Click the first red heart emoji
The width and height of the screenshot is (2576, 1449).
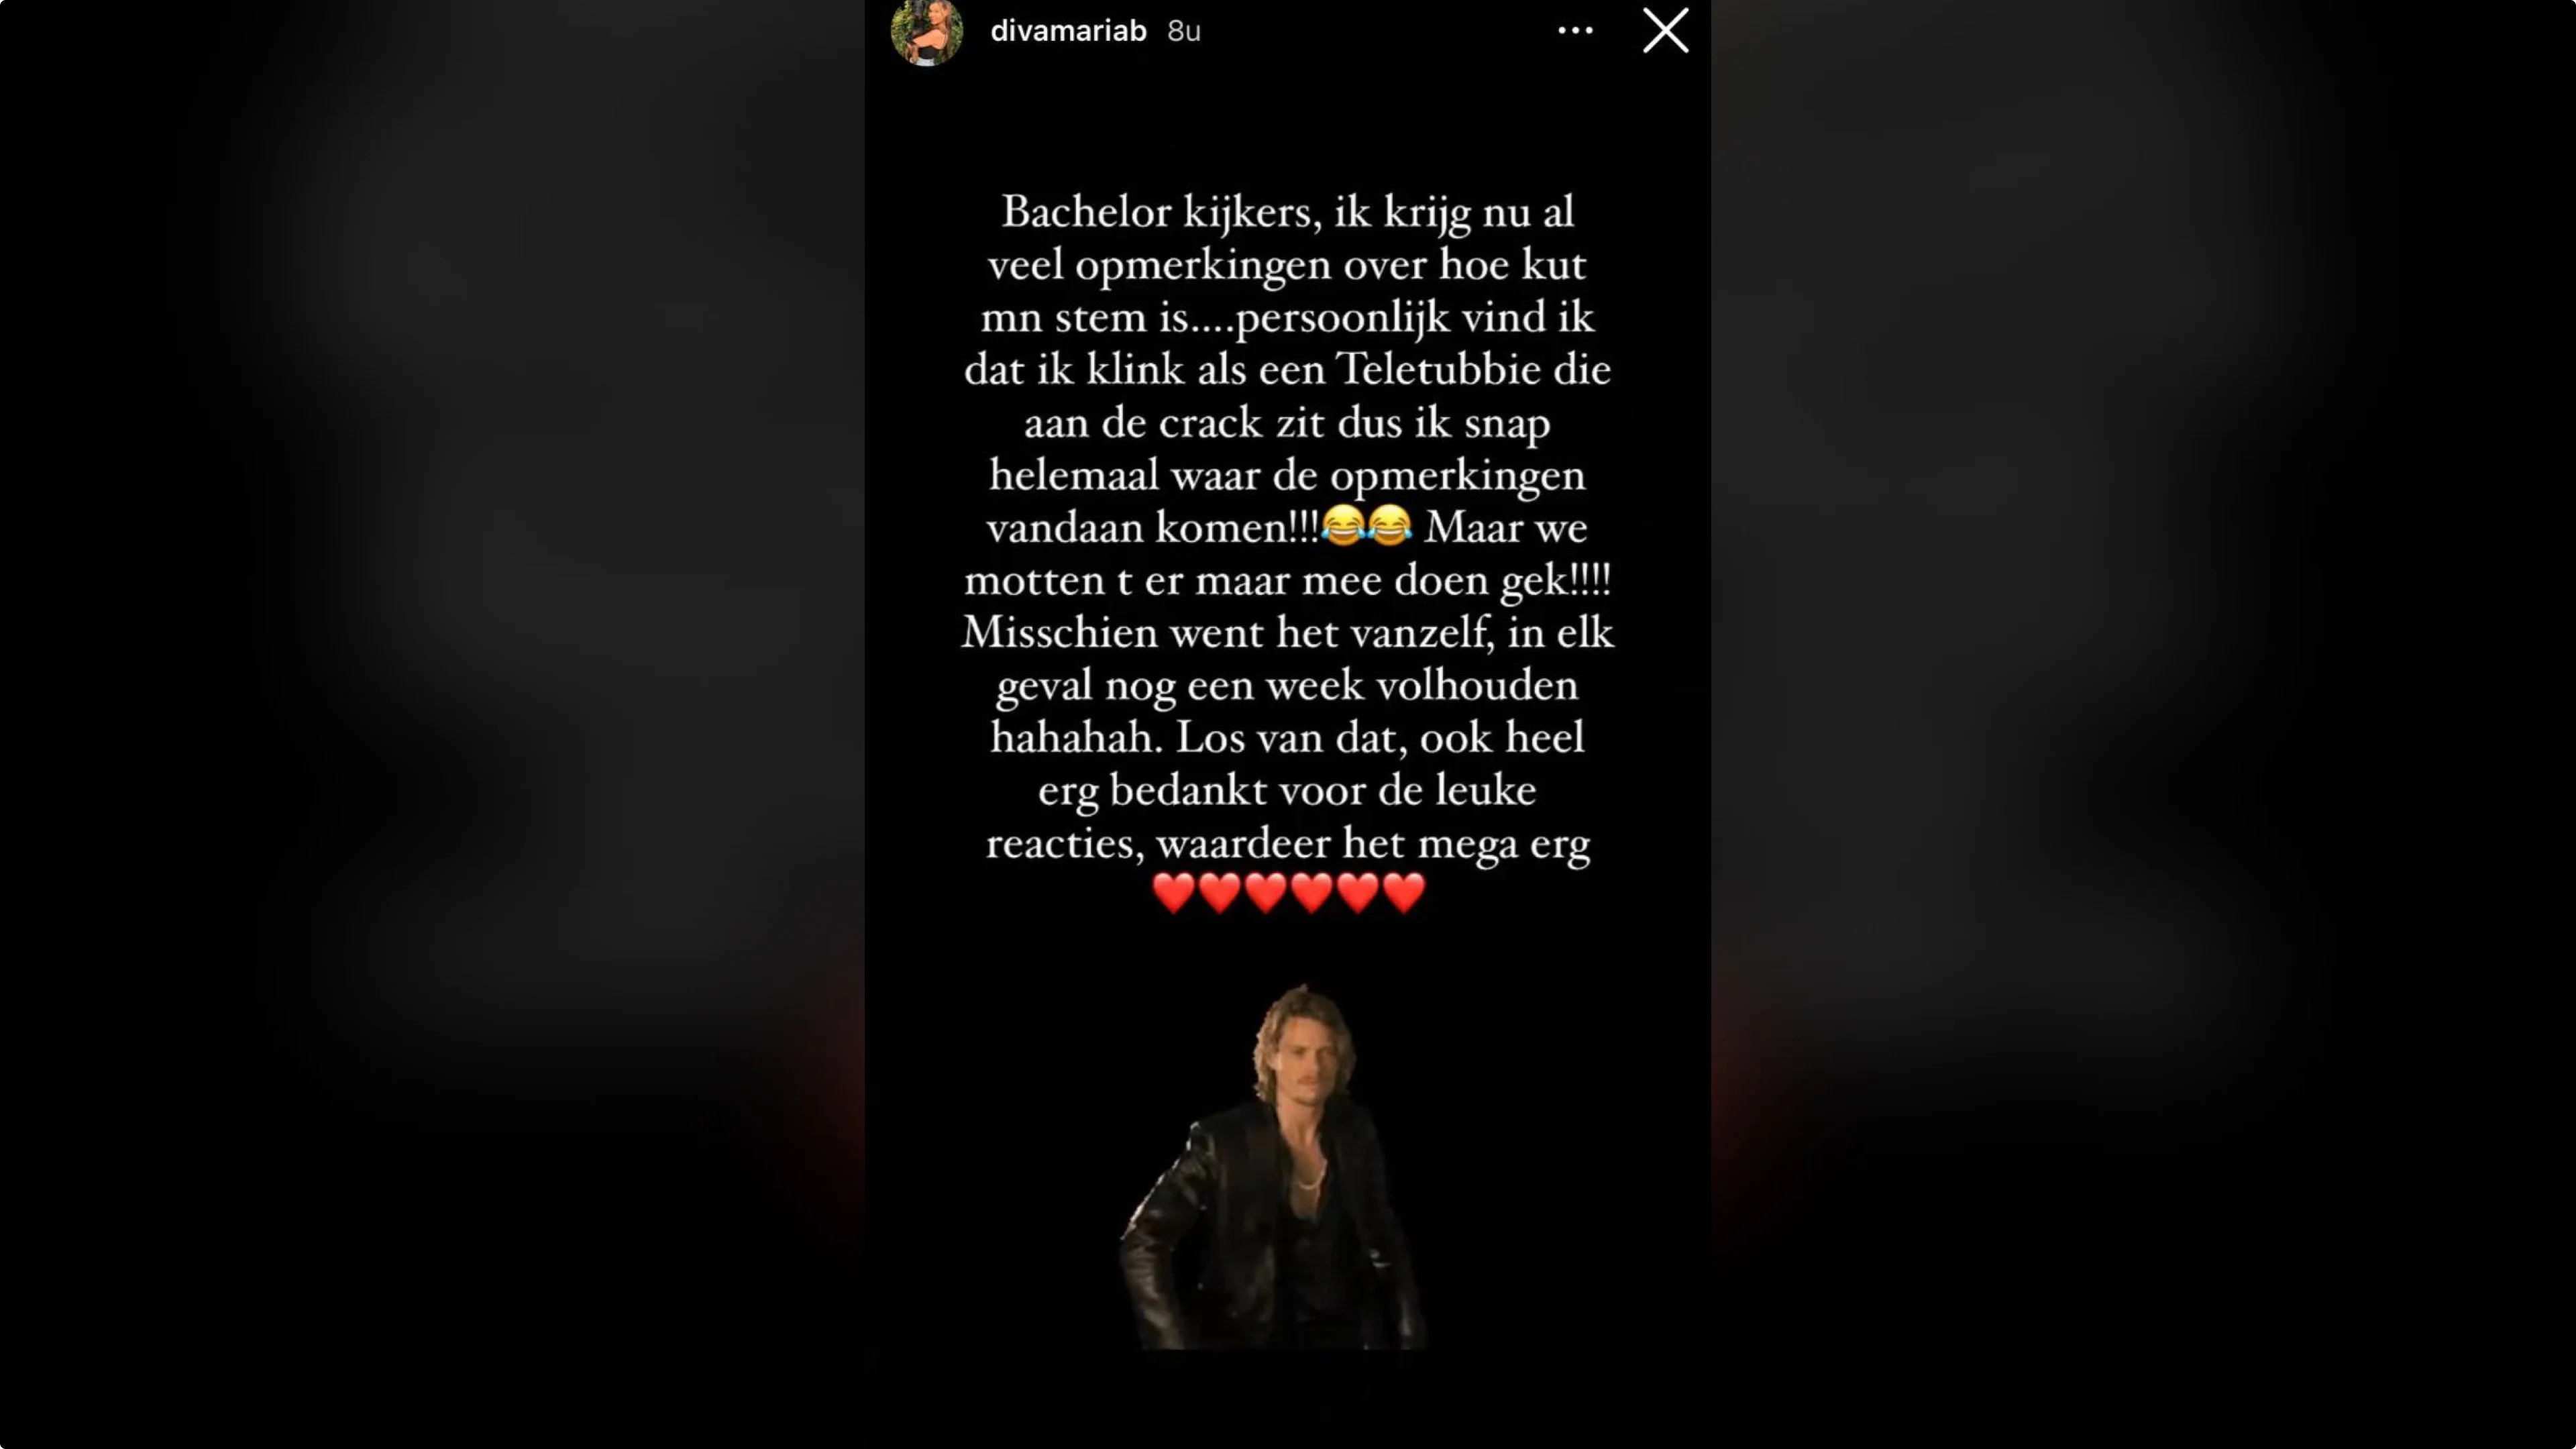tap(1173, 893)
